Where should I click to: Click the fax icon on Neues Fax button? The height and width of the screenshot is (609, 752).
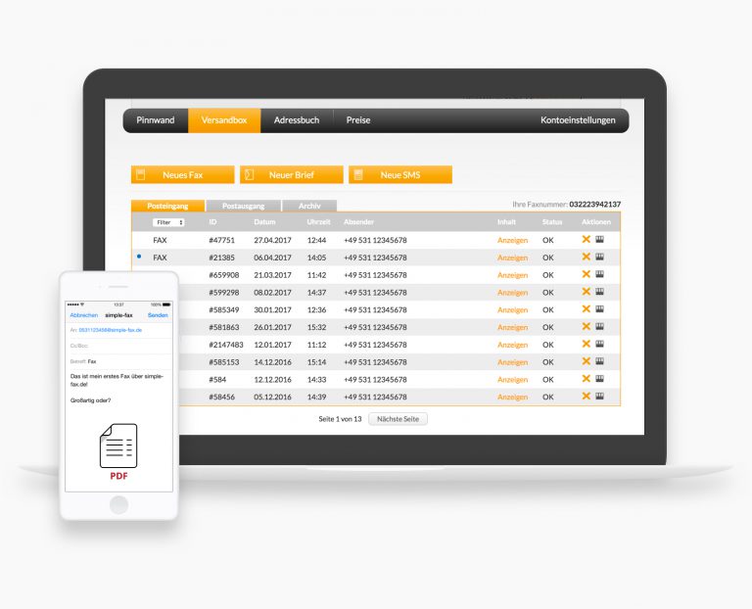141,174
